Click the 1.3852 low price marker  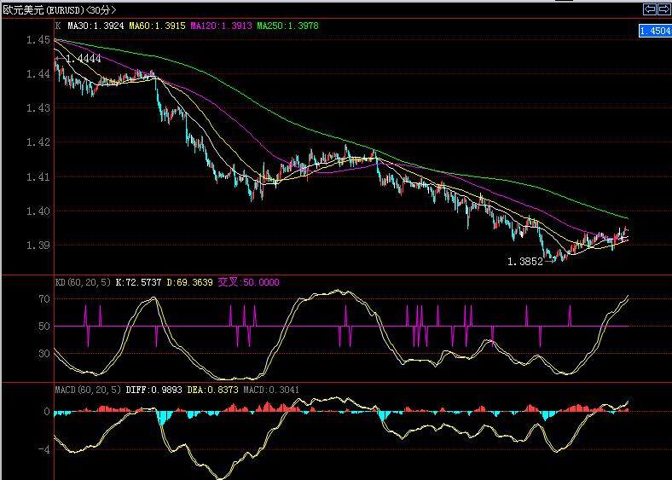click(x=524, y=262)
